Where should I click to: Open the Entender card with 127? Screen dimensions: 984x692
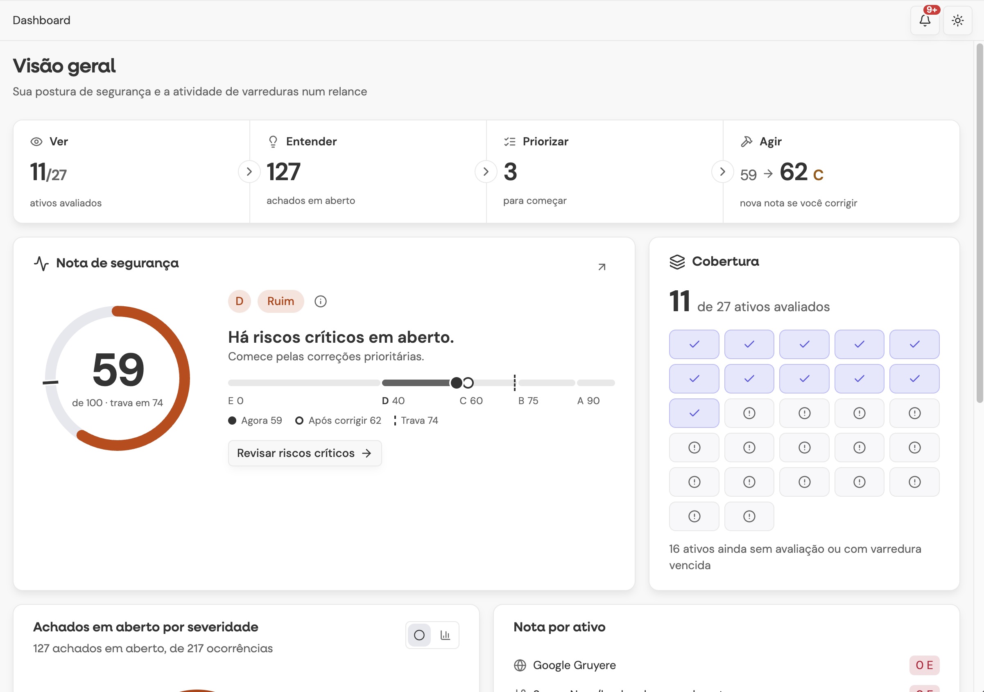tap(368, 172)
